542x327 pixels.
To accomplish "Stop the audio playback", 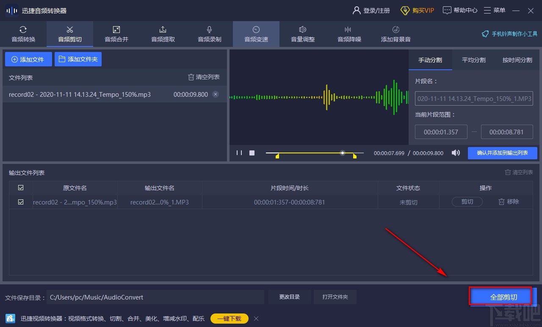I will 252,153.
